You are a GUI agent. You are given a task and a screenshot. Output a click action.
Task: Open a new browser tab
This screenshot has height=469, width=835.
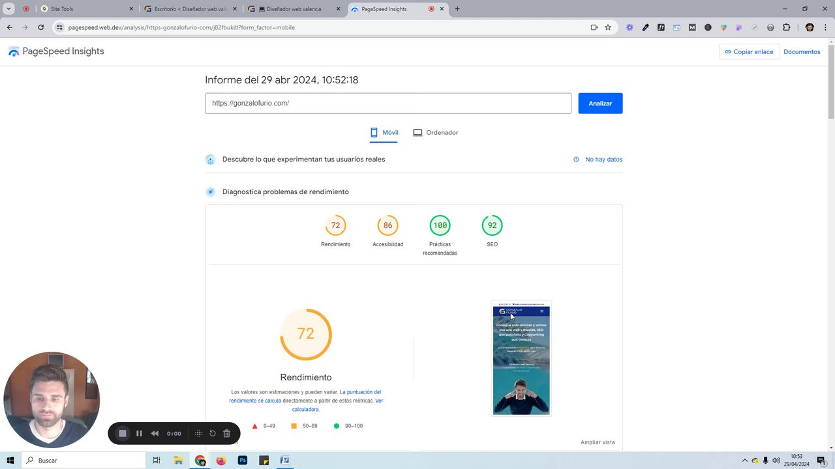click(457, 9)
